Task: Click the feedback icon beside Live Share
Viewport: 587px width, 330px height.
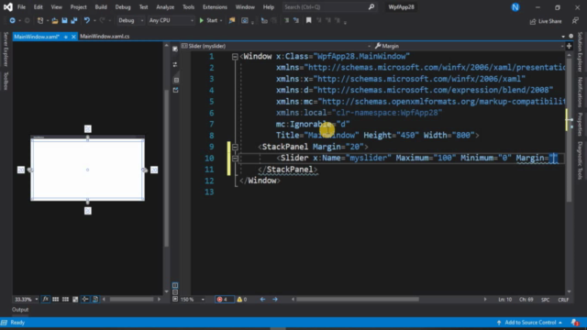Action: [x=575, y=21]
